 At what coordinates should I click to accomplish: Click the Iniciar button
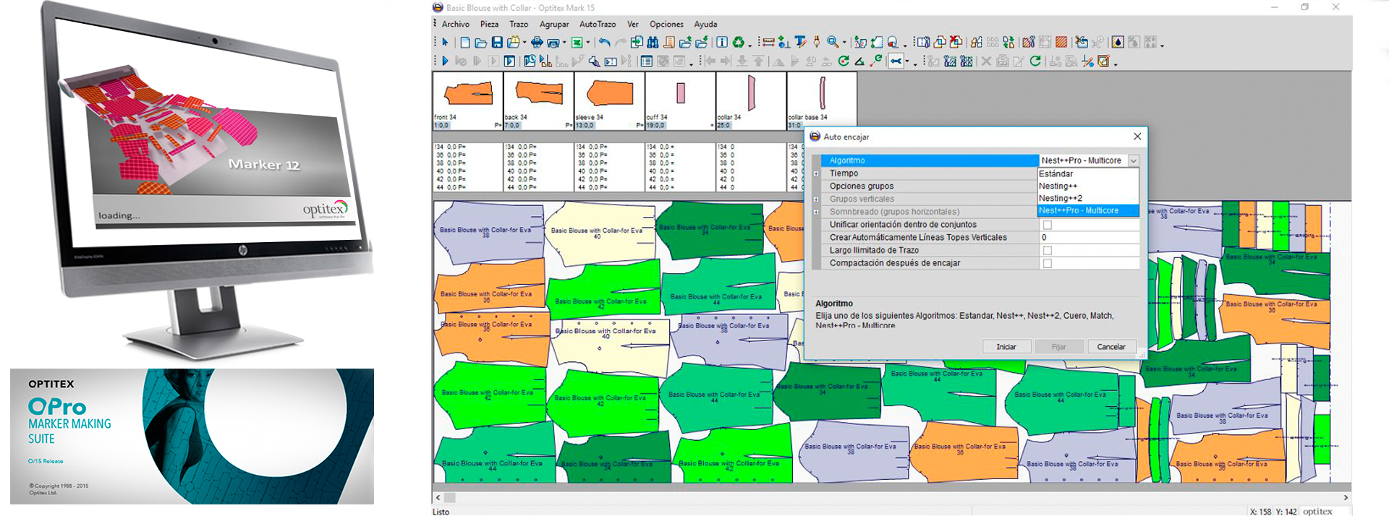click(x=1006, y=347)
